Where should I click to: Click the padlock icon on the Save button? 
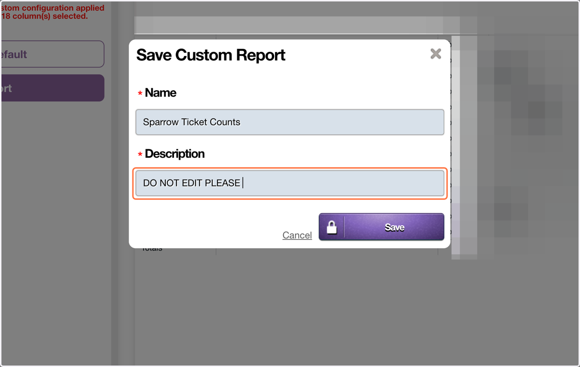[332, 227]
